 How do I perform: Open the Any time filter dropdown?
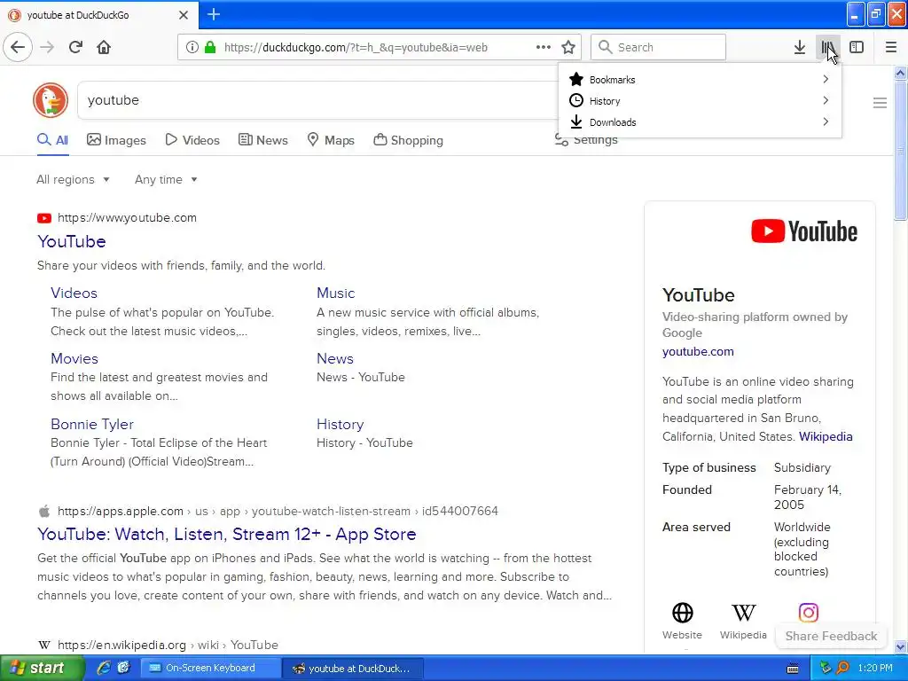[x=166, y=179]
